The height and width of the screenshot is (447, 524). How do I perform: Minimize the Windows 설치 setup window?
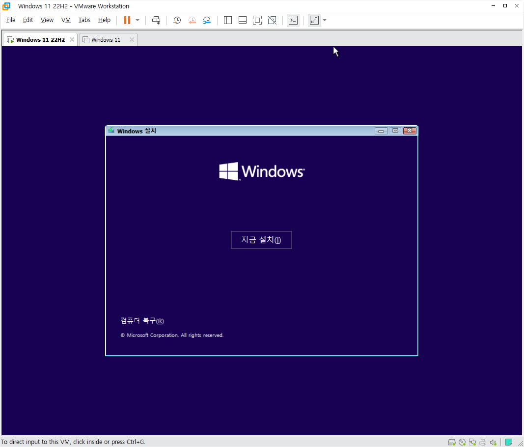[381, 131]
